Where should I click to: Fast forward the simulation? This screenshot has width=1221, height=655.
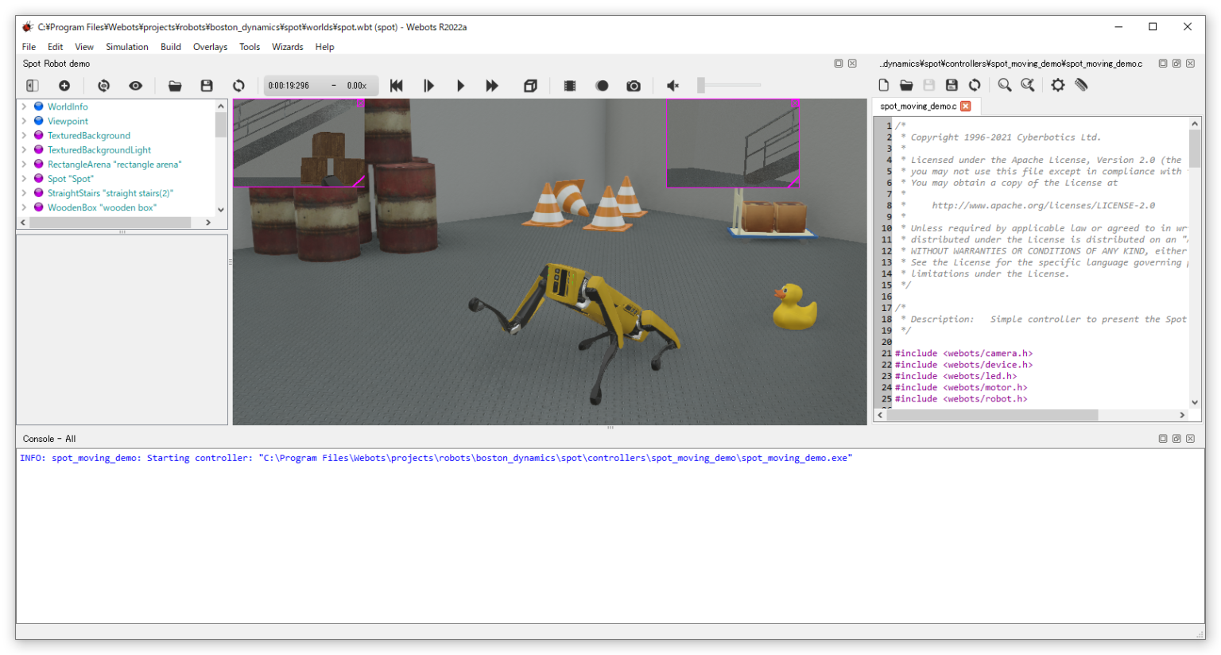[x=493, y=85]
